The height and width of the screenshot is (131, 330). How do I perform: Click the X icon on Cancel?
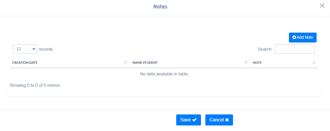click(227, 120)
